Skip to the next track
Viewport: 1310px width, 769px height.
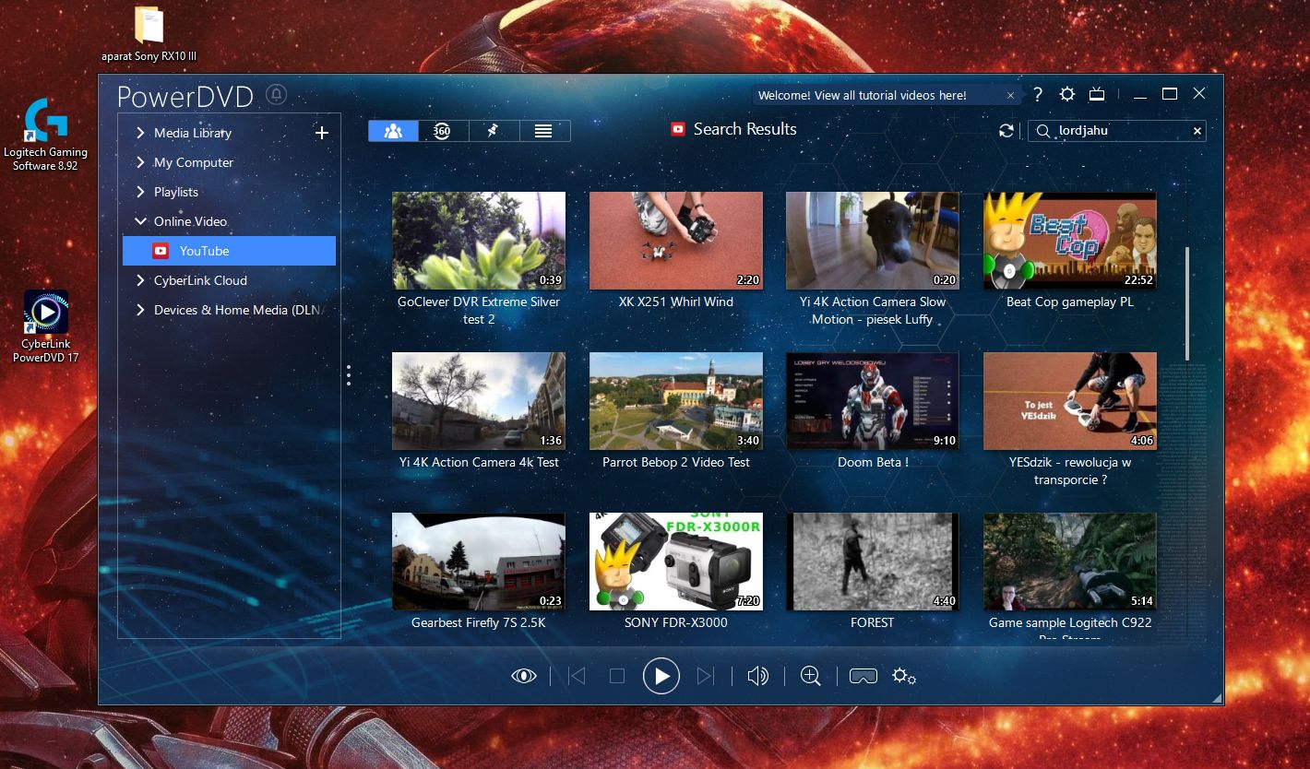[x=706, y=676]
